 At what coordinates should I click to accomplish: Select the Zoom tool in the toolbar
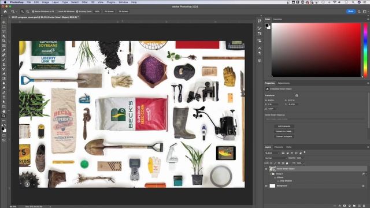point(4,116)
